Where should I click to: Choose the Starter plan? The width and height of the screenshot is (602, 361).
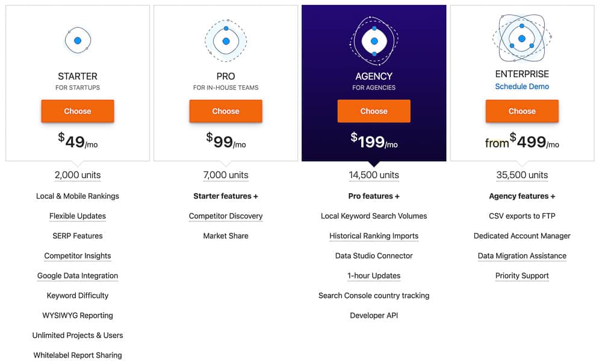[77, 111]
